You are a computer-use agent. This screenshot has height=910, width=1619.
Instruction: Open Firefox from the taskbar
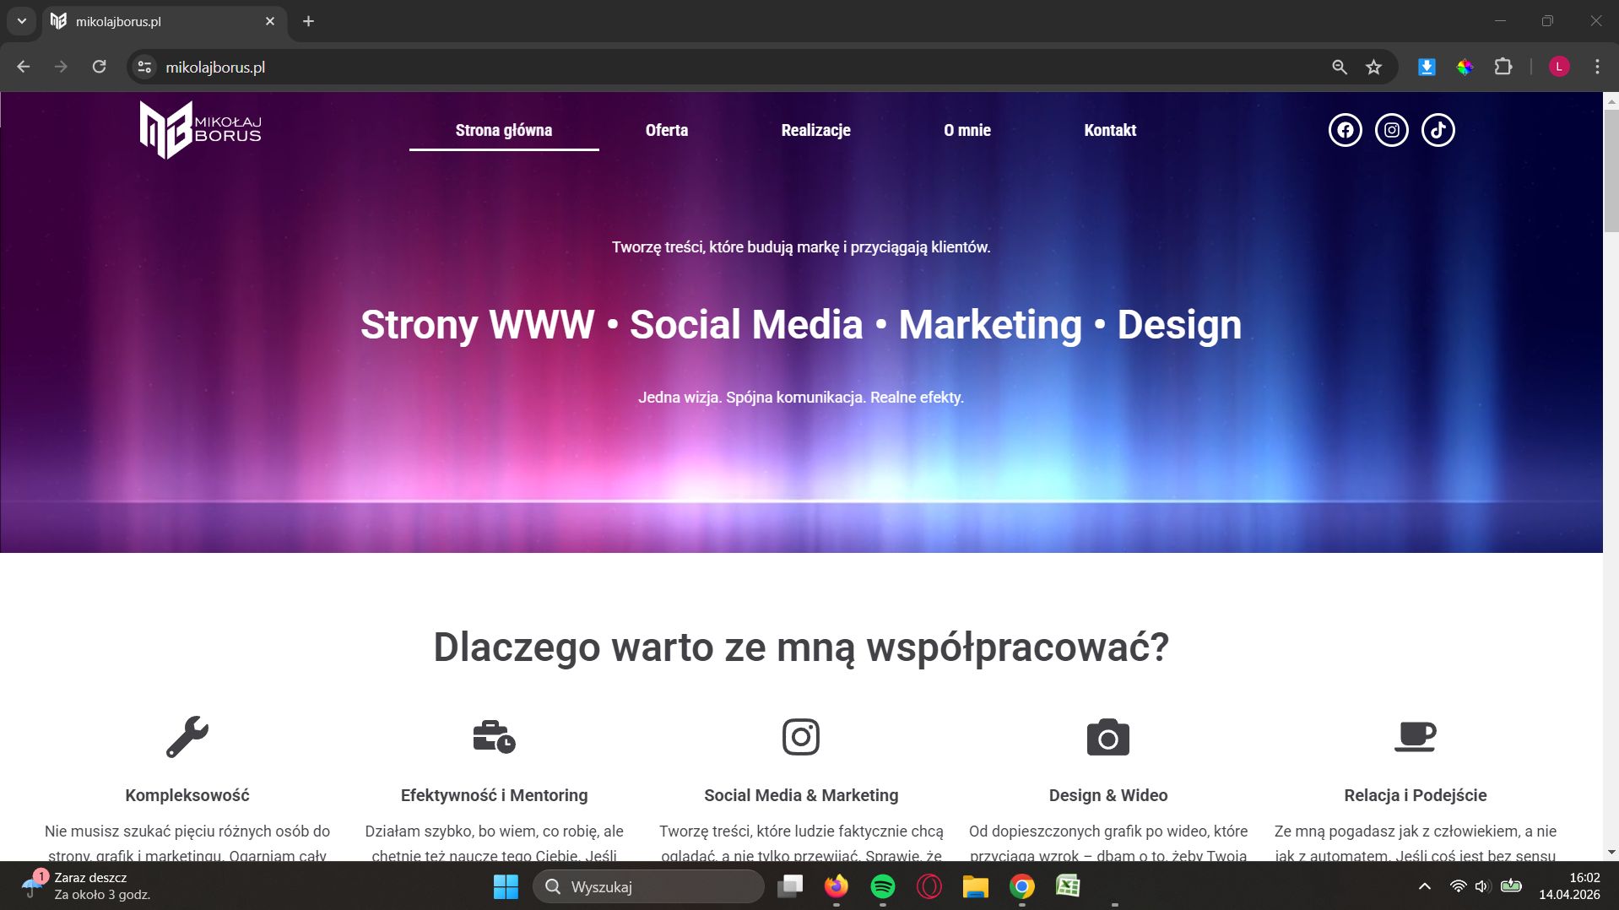[x=836, y=886]
